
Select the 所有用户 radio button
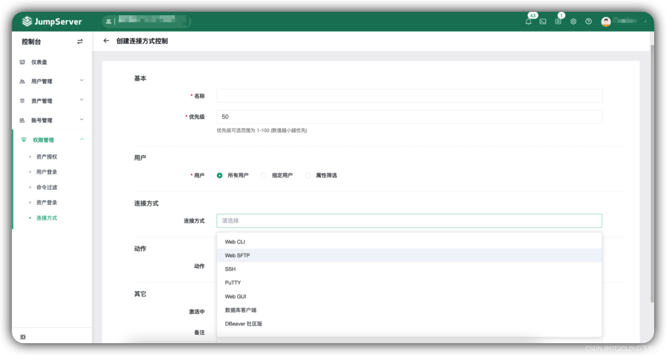point(220,176)
